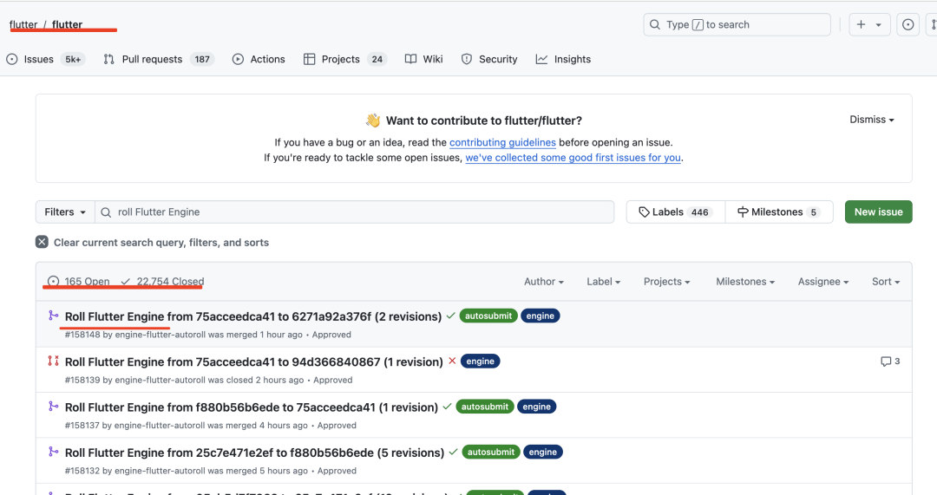Expand the Milestones filter dropdown
The height and width of the screenshot is (495, 937).
[x=745, y=281]
